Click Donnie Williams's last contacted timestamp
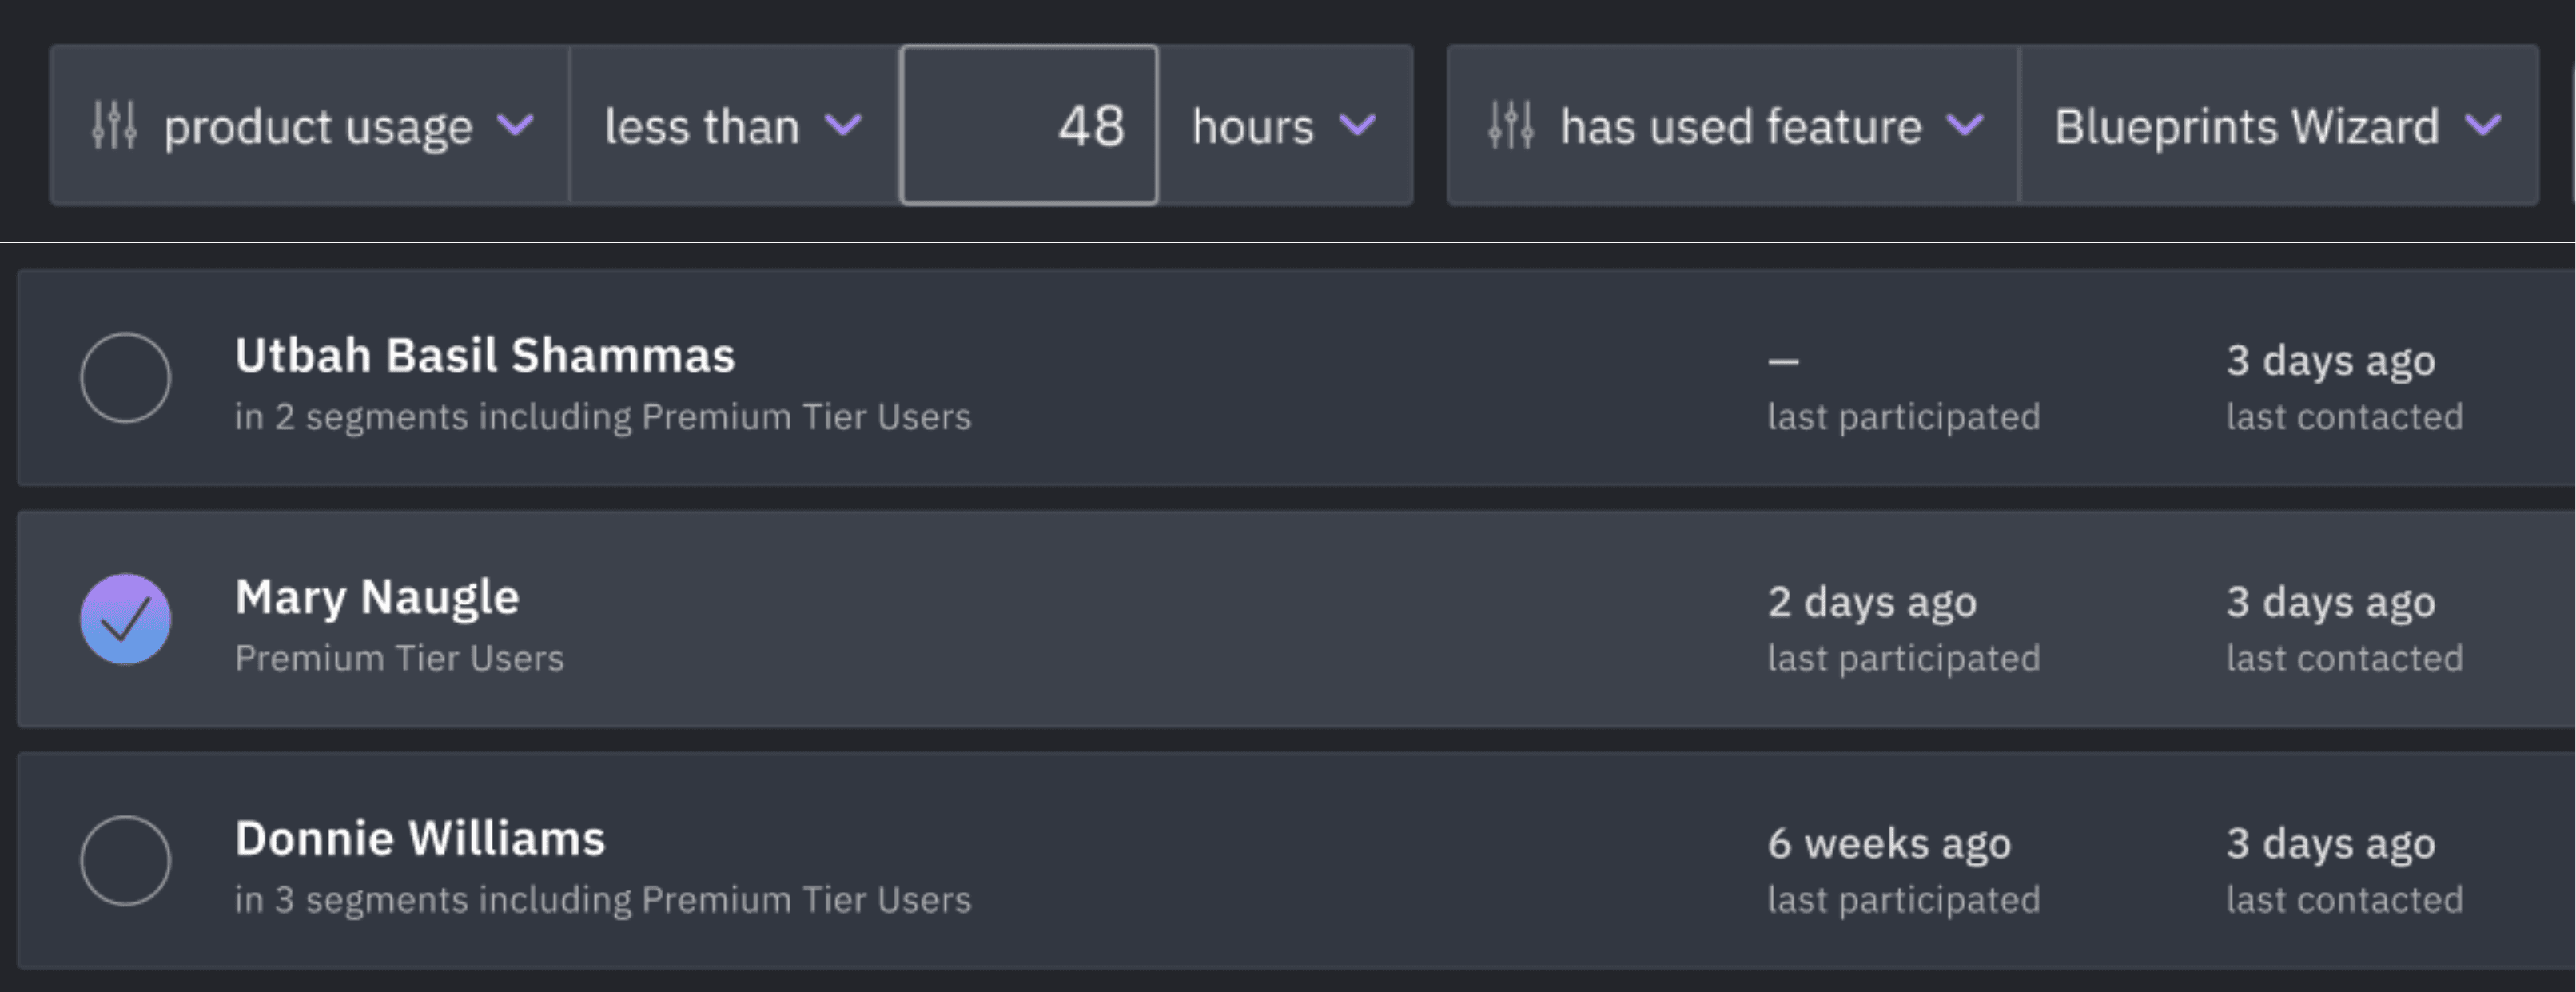This screenshot has width=2576, height=992. click(x=2331, y=843)
